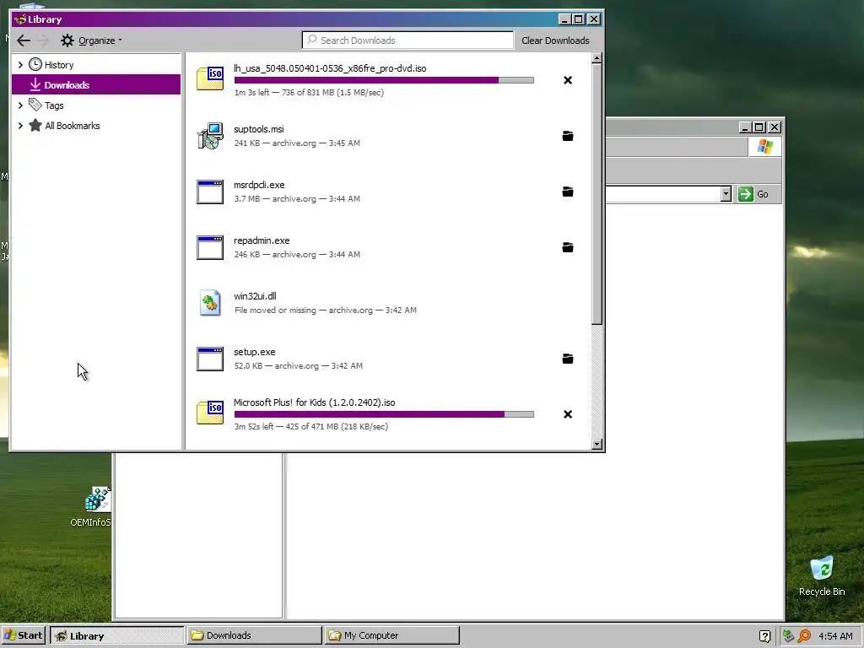The image size is (864, 648).
Task: Click the All Bookmarks star icon
Action: 35,125
